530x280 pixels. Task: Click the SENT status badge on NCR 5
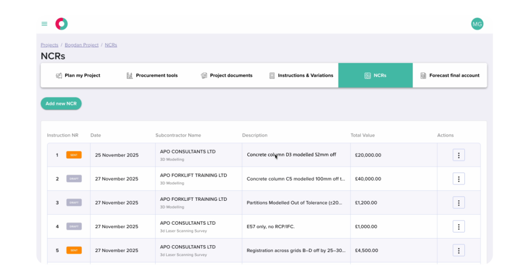tap(73, 250)
